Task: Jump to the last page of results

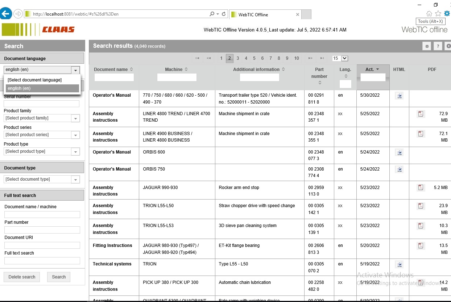Action: click(322, 58)
